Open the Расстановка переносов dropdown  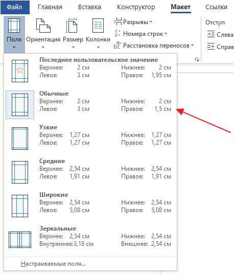point(154,45)
